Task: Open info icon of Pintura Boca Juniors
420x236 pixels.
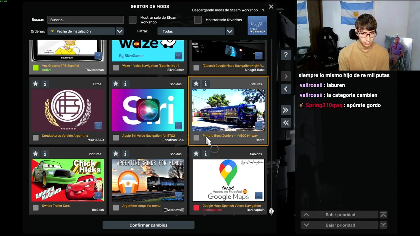Action: coord(206,84)
